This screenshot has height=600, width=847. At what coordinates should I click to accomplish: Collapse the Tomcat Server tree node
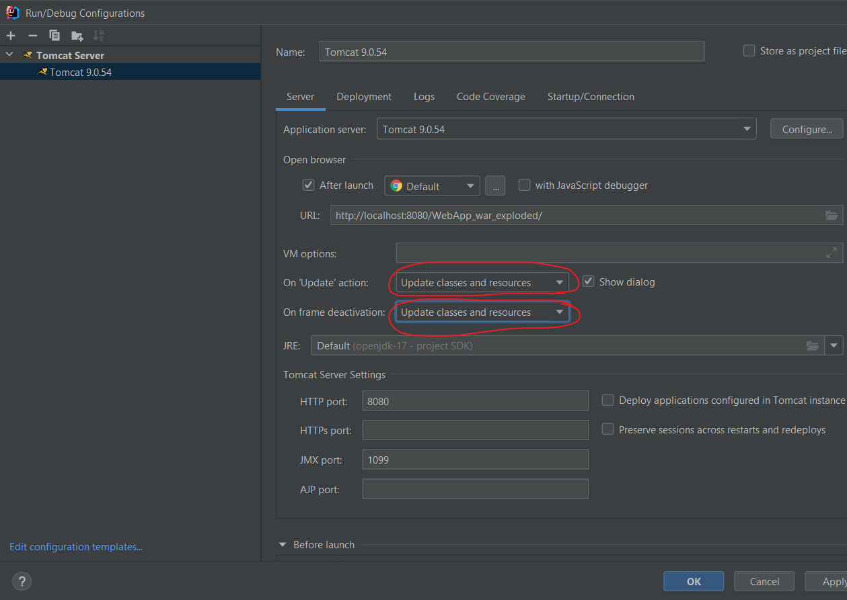tap(9, 55)
